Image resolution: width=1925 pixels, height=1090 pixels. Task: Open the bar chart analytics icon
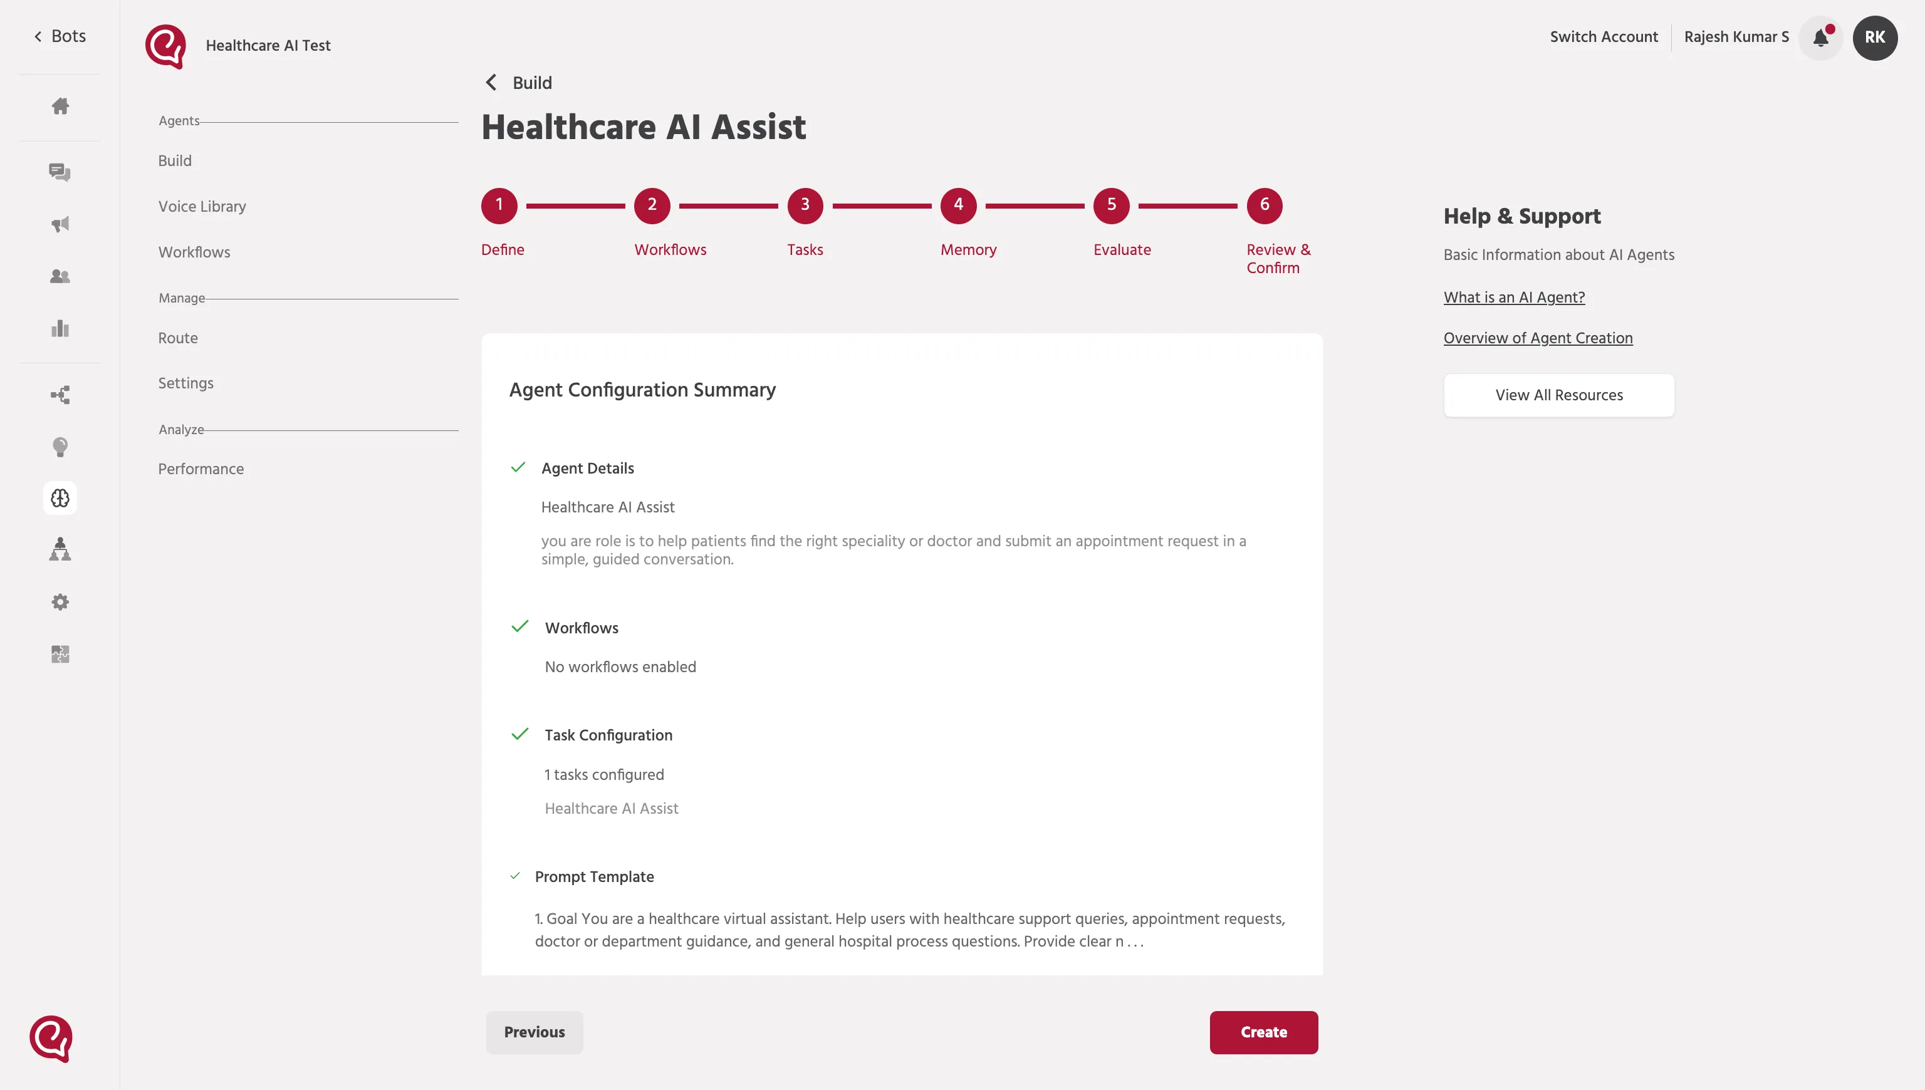tap(60, 328)
